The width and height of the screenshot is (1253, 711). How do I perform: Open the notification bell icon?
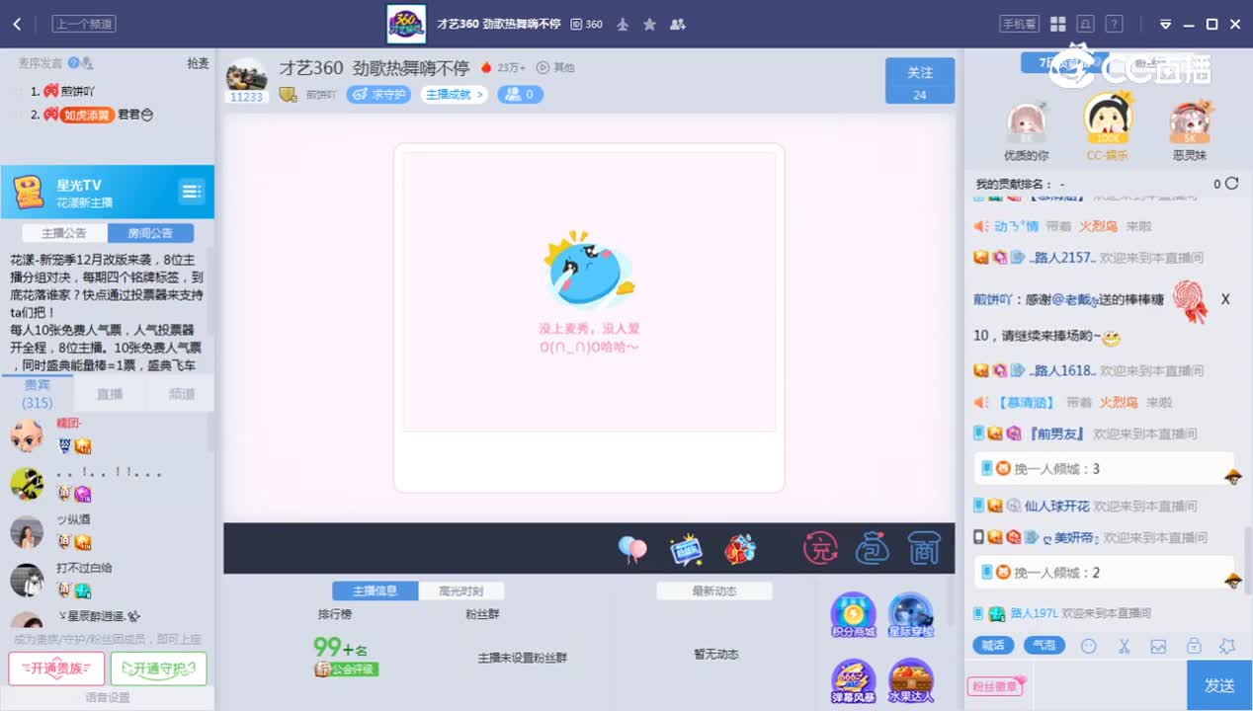click(x=1085, y=24)
